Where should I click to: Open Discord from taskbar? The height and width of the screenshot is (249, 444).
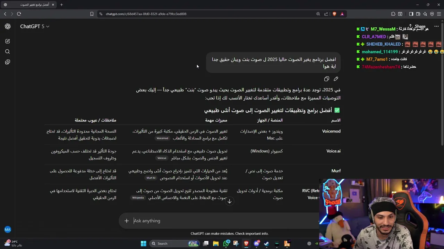[x=256, y=243]
